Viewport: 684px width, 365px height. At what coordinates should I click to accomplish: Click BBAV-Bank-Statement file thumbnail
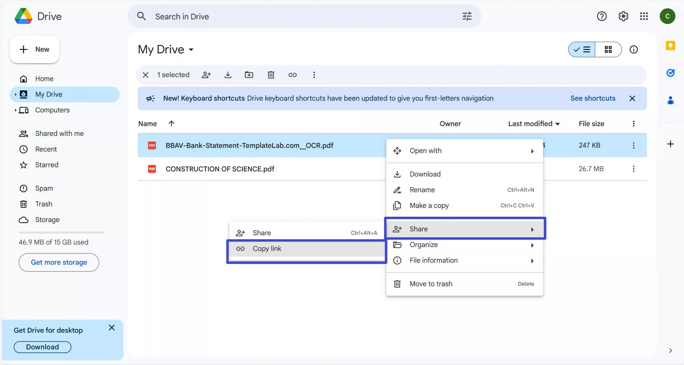coord(152,145)
